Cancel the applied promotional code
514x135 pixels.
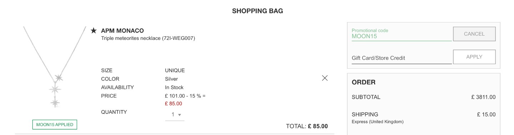[474, 34]
